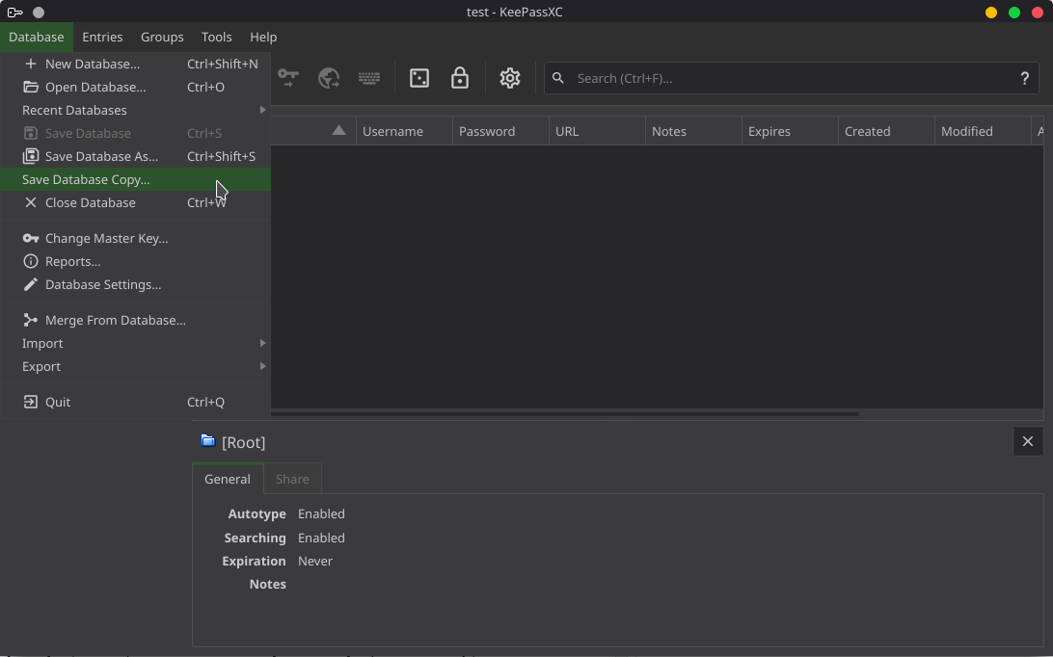This screenshot has height=657, width=1053.
Task: Select Quit menu entry
Action: (135, 402)
